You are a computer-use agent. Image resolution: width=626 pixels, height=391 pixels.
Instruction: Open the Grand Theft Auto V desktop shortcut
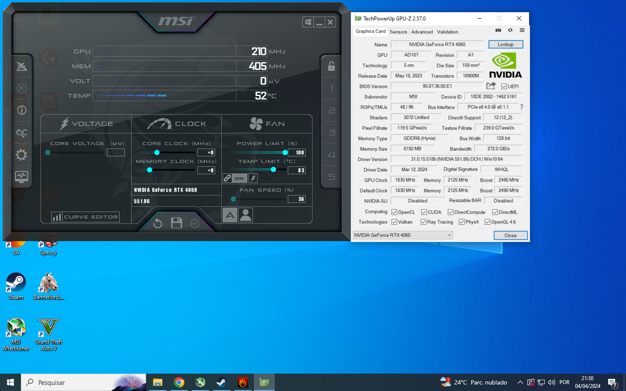coord(49,335)
